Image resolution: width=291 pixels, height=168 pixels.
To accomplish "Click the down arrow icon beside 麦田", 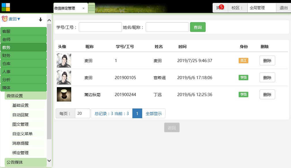I will pos(41,20).
